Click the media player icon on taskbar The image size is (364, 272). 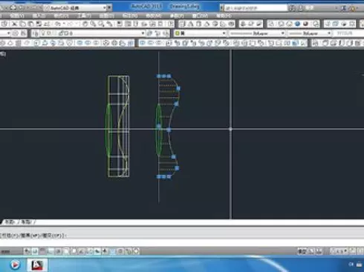click(15, 265)
